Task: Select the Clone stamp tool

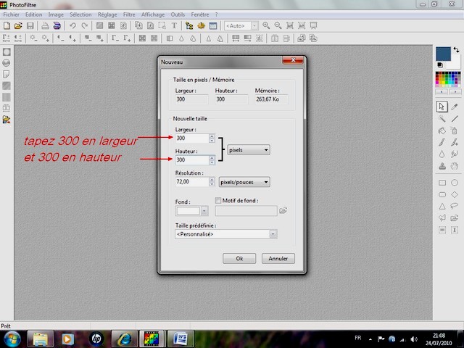Action: (442, 166)
